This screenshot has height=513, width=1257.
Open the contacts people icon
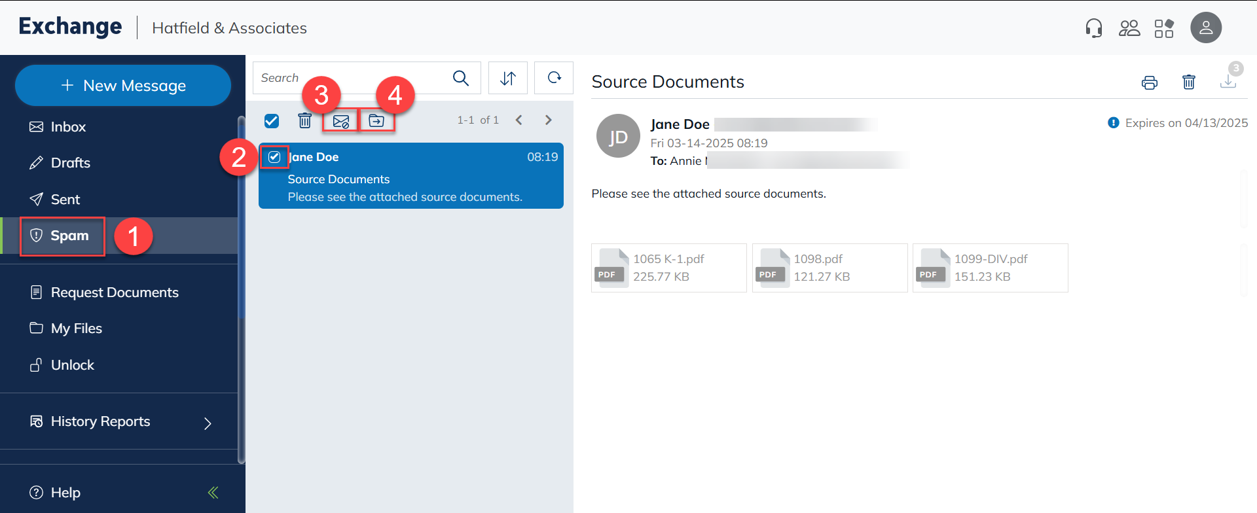[x=1129, y=28]
